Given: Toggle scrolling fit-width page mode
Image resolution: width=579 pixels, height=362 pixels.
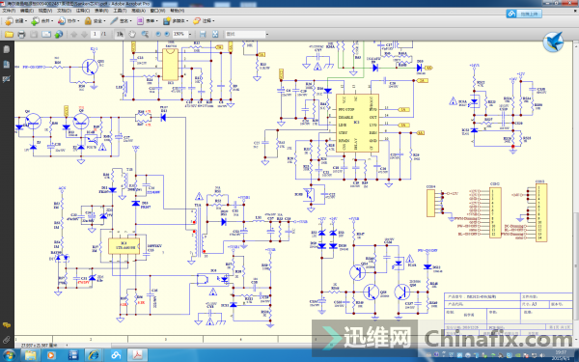Looking at the screenshot, I should 203,35.
